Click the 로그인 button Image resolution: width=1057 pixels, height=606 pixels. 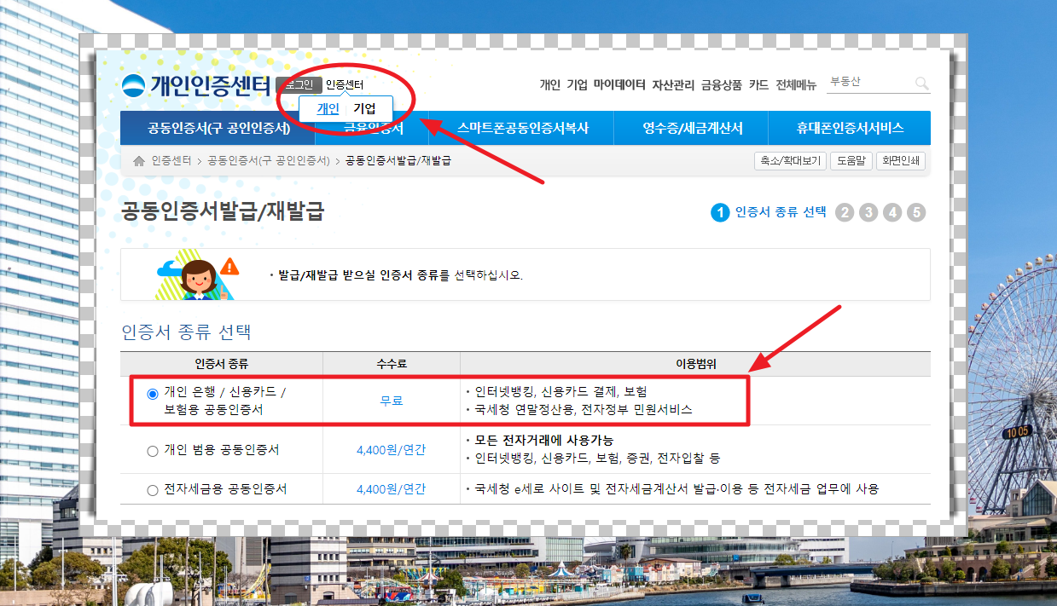(299, 85)
